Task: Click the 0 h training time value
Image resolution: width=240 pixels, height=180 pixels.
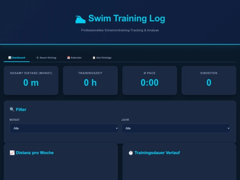Action: [90, 83]
